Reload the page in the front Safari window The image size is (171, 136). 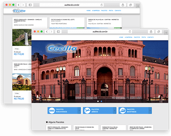[x=130, y=32]
